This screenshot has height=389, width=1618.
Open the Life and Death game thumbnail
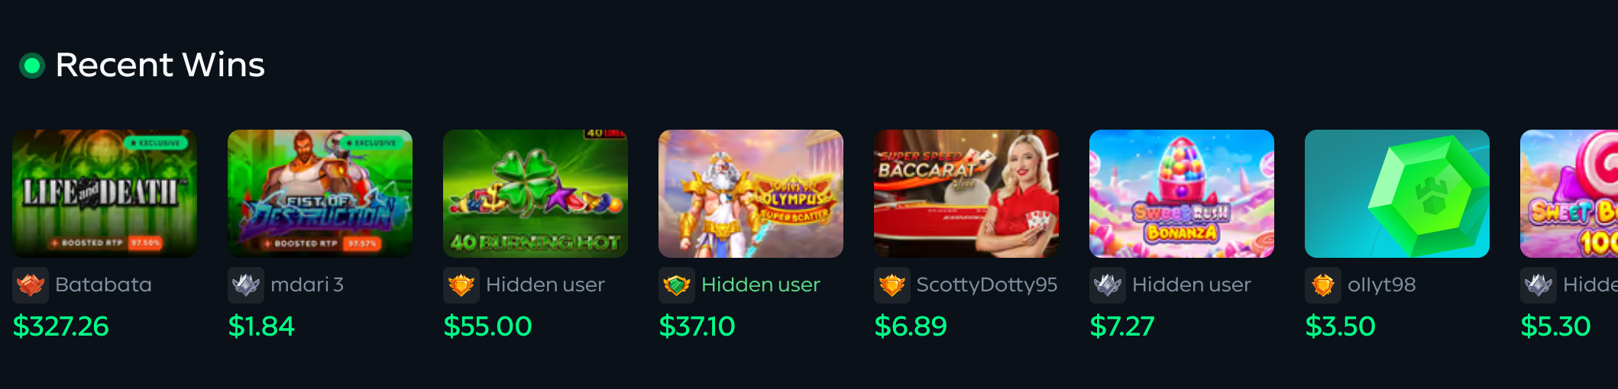105,194
